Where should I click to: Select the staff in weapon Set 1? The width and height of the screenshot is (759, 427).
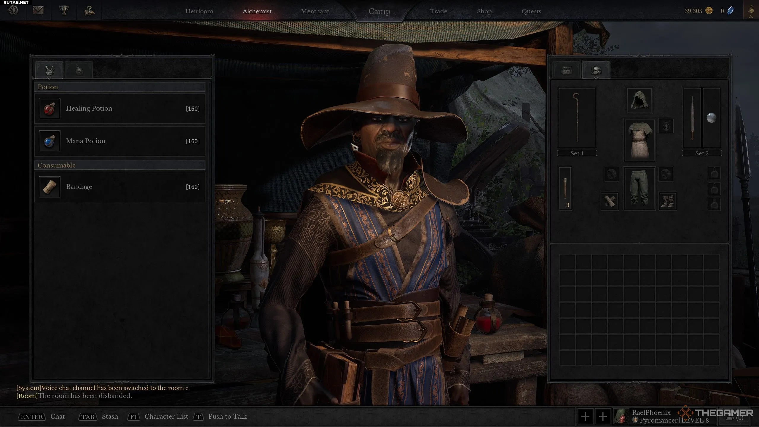click(x=577, y=118)
